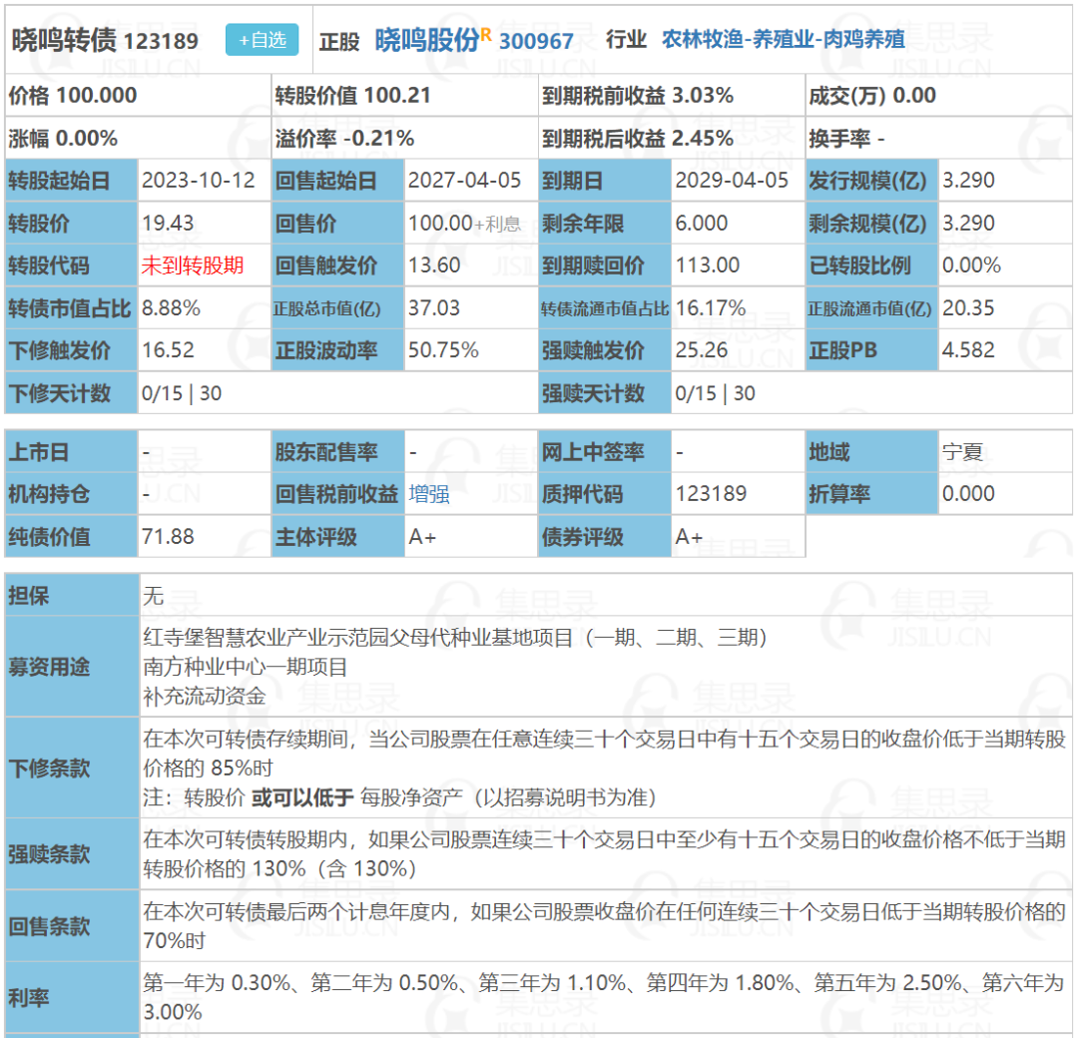The width and height of the screenshot is (1078, 1038).
Task: Click the 强赎条款 clause text
Action: point(604,854)
